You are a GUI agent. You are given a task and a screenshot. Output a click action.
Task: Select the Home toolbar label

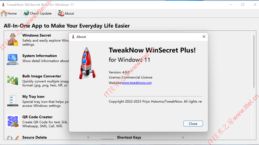coord(12,14)
